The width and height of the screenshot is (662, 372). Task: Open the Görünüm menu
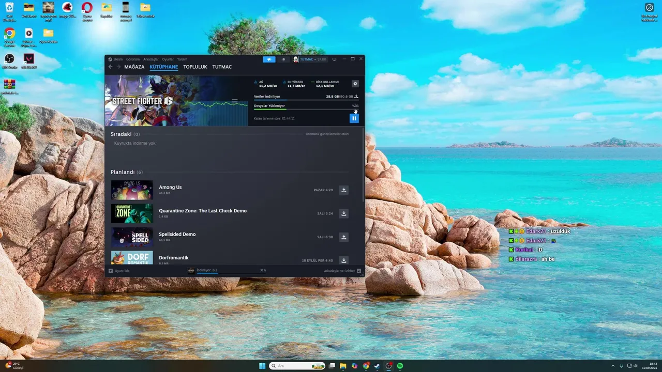click(x=133, y=59)
